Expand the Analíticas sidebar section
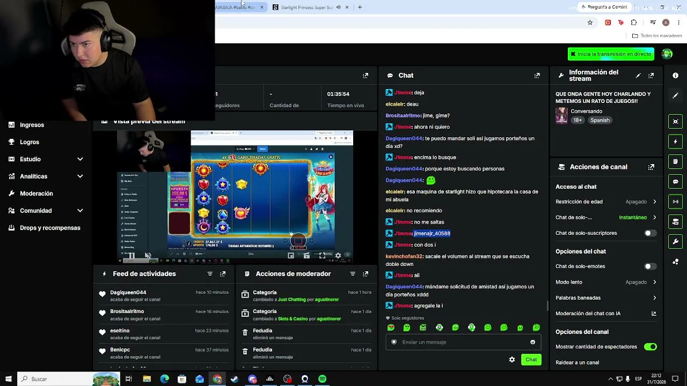687x386 pixels. click(x=80, y=176)
